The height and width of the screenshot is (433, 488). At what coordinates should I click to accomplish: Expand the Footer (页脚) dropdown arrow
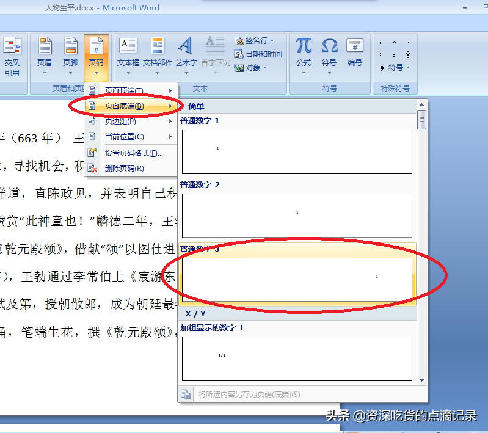click(71, 73)
